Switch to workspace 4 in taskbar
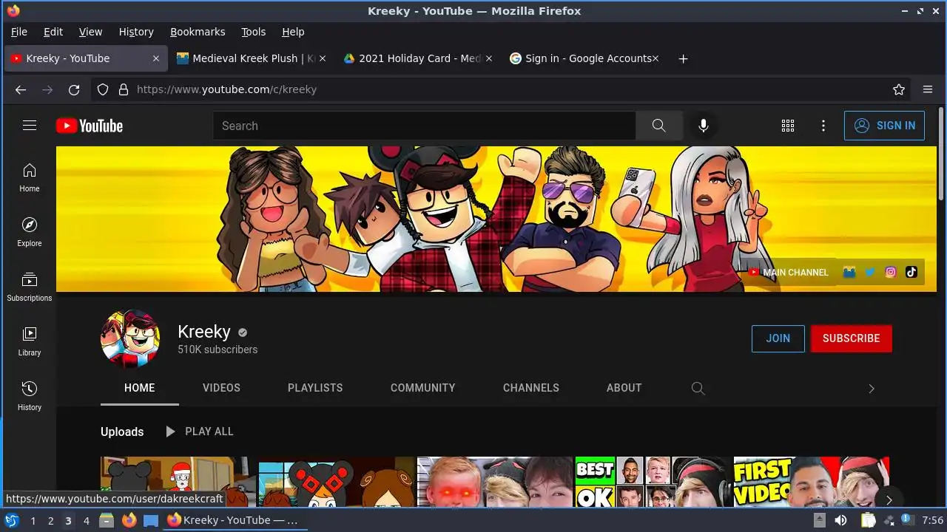Viewport: 947px width, 532px height. pos(86,520)
